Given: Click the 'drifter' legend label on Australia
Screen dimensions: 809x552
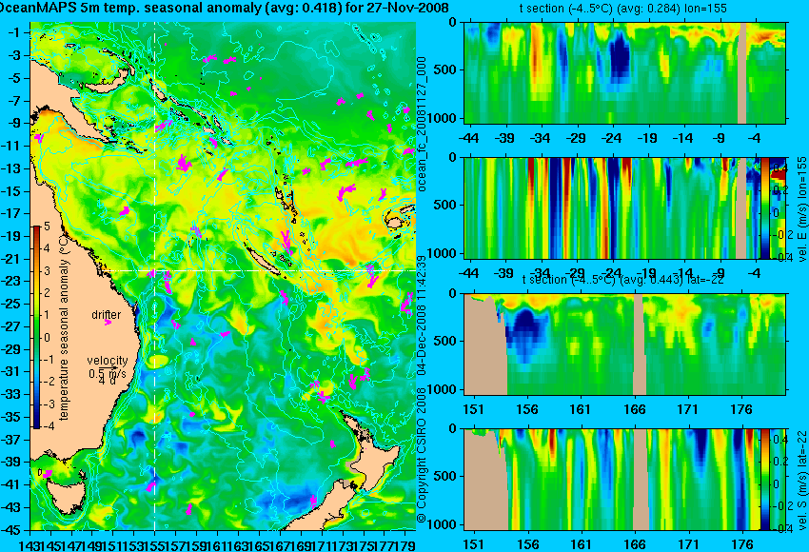Looking at the screenshot, I should pos(107,315).
